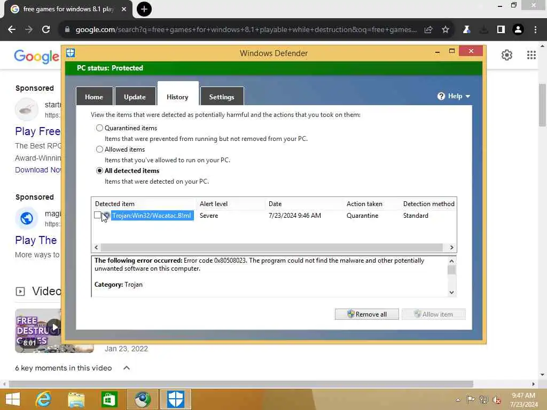The image size is (547, 410).
Task: Switch to the Update tab
Action: point(135,97)
